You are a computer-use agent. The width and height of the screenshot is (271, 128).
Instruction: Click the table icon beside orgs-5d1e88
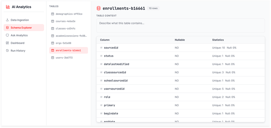pos(53,43)
